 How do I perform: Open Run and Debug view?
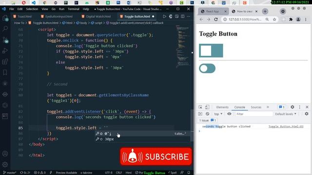click(x=5, y=51)
